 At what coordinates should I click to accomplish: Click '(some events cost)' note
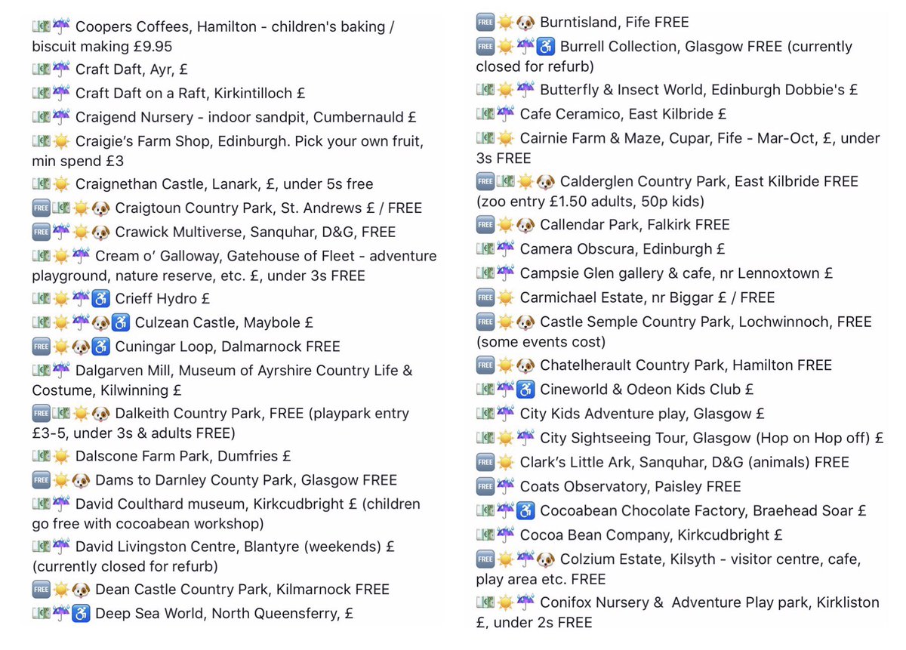[x=541, y=343]
